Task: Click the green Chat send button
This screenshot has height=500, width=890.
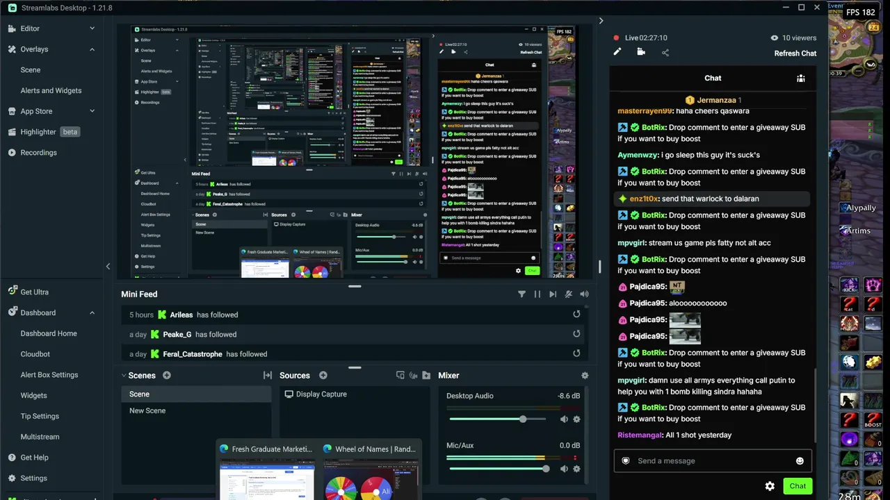Action: (x=798, y=486)
